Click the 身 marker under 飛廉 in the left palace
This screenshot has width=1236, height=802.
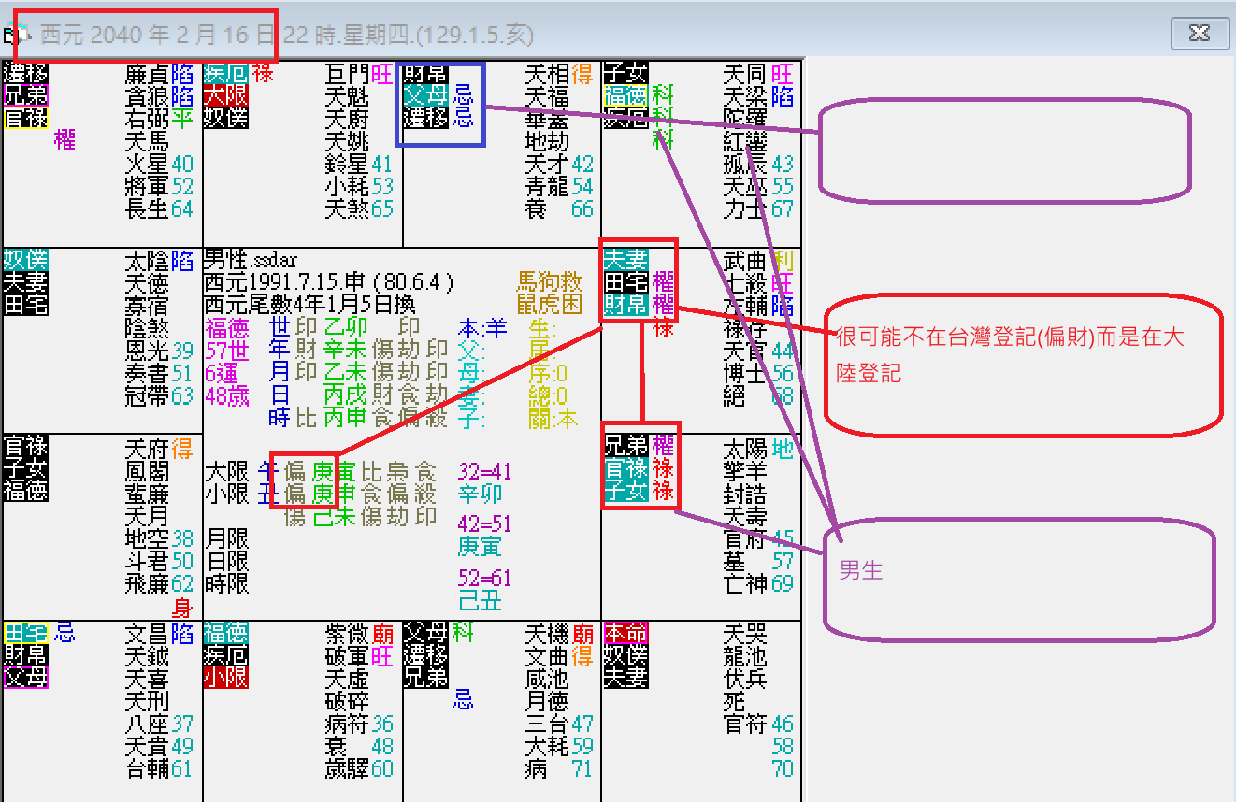pyautogui.click(x=183, y=605)
